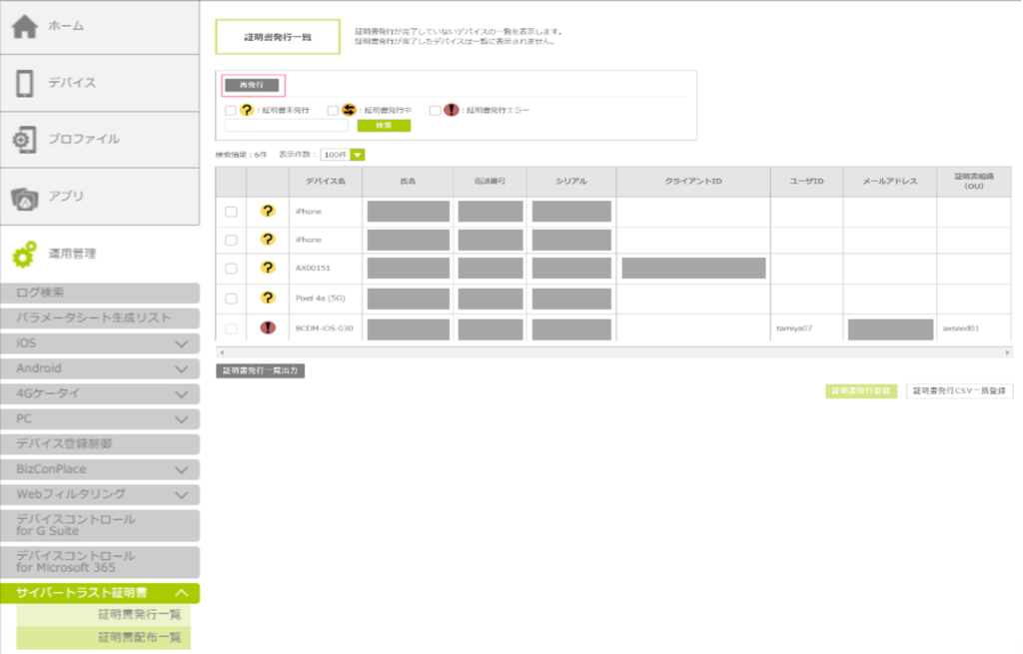Click the status icon for Pixel 4a (5G)

(x=268, y=298)
